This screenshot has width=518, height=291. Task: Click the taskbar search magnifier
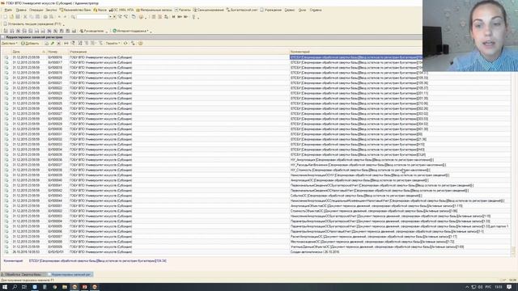(x=15, y=287)
